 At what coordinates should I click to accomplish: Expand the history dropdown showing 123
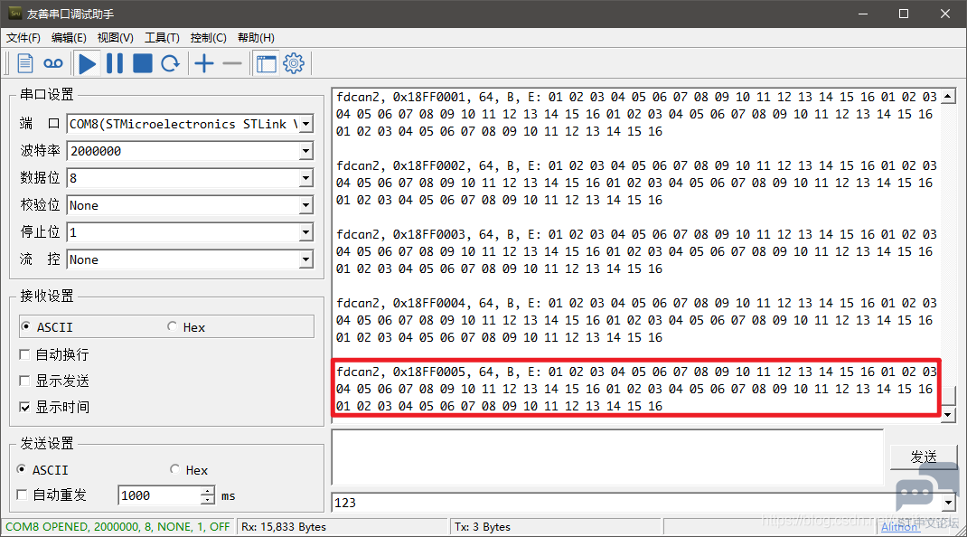click(x=949, y=503)
